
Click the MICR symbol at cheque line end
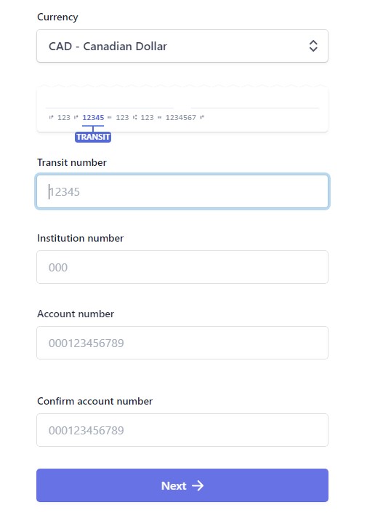point(202,117)
